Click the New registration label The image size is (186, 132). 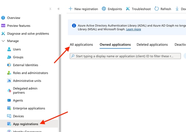coord(86,9)
